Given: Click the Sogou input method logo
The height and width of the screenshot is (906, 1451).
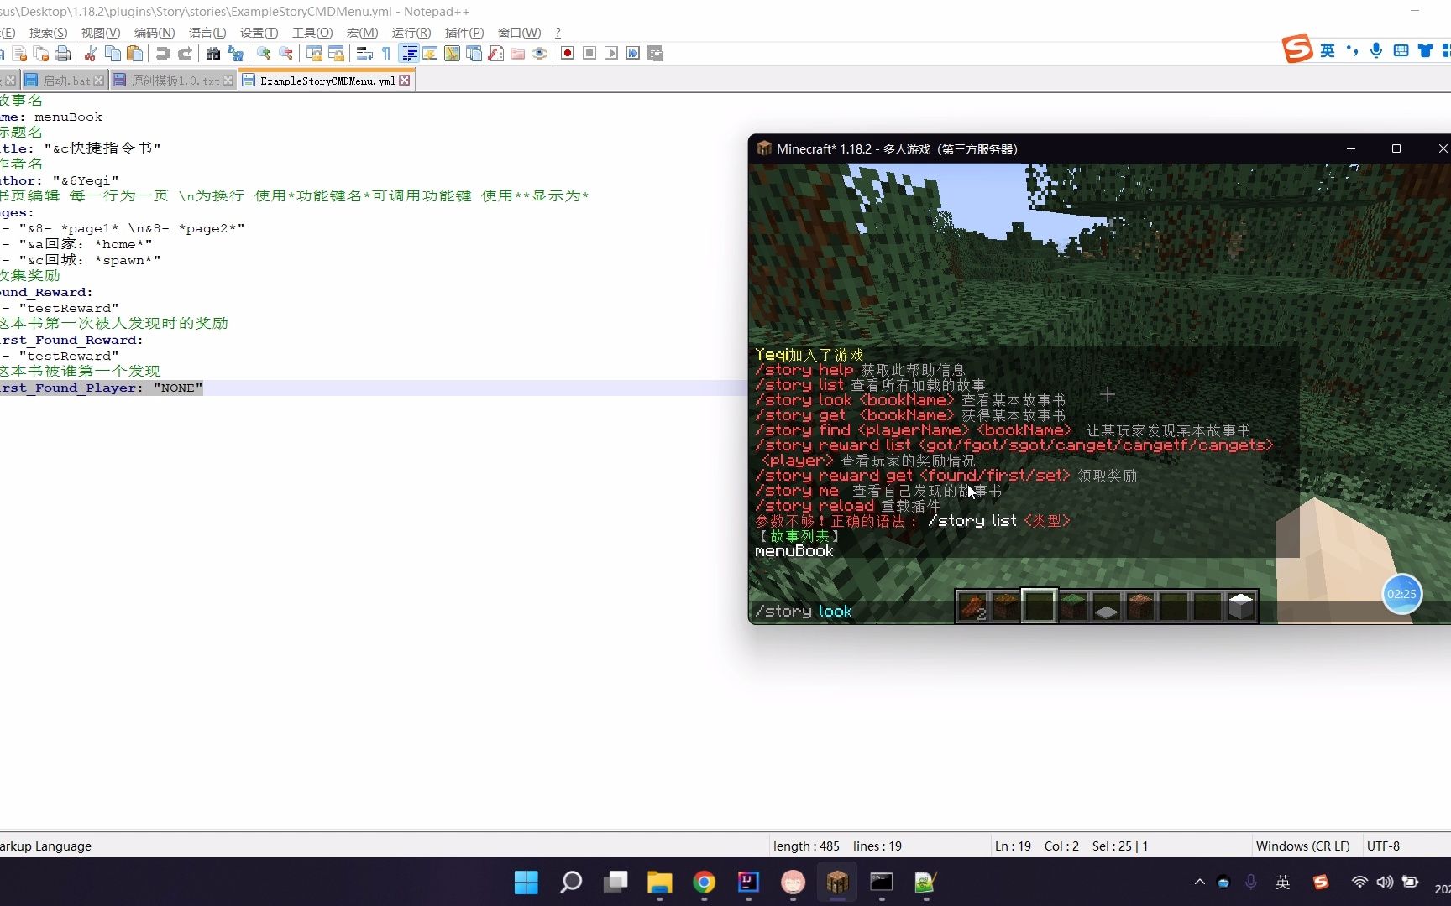Looking at the screenshot, I should 1297,49.
